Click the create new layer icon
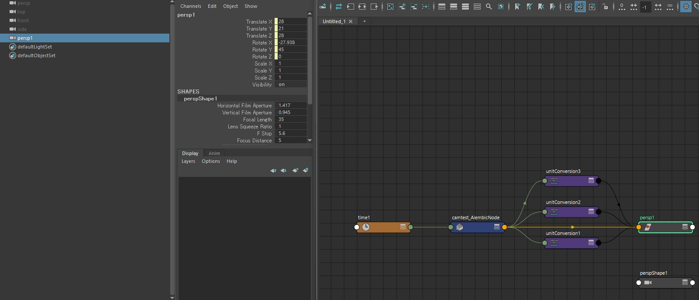The image size is (699, 300). tap(295, 170)
